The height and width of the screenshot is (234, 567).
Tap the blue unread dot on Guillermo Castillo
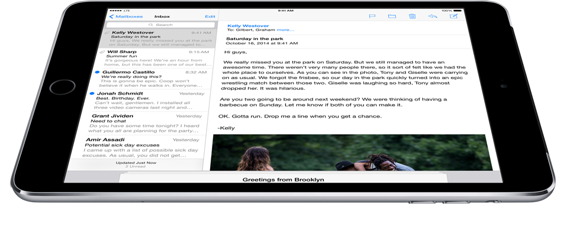97,72
